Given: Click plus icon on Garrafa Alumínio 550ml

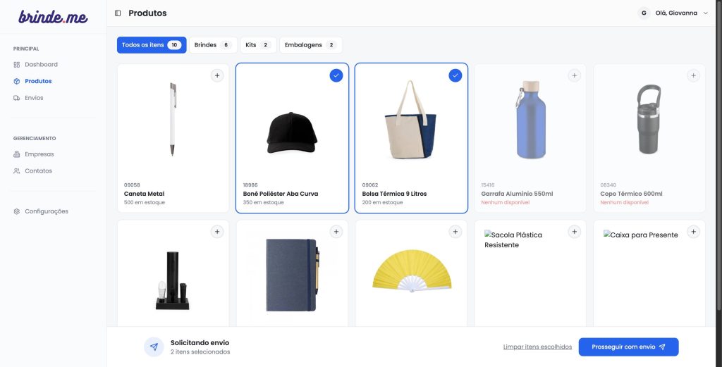Looking at the screenshot, I should coord(574,75).
